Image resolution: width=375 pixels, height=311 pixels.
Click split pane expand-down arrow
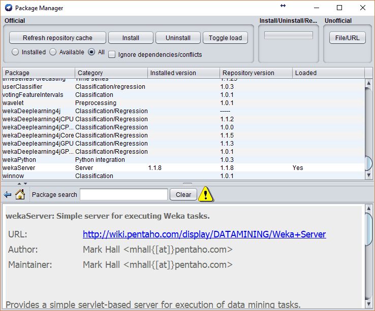point(25,184)
